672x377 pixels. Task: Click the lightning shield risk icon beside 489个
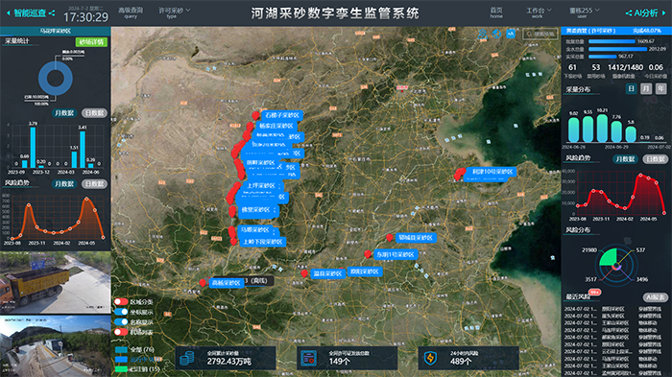point(430,358)
